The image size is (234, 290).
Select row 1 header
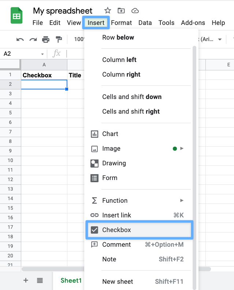(10, 75)
